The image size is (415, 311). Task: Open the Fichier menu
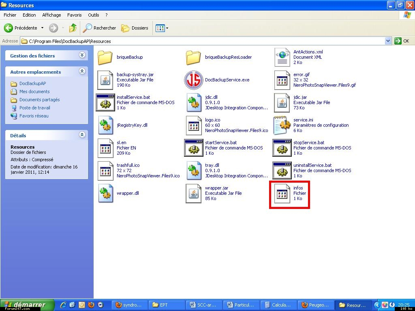tap(10, 15)
